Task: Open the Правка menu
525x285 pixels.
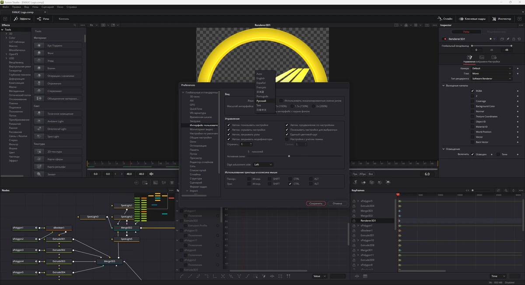Action: tap(16, 8)
